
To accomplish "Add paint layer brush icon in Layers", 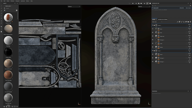I will coord(182,22).
